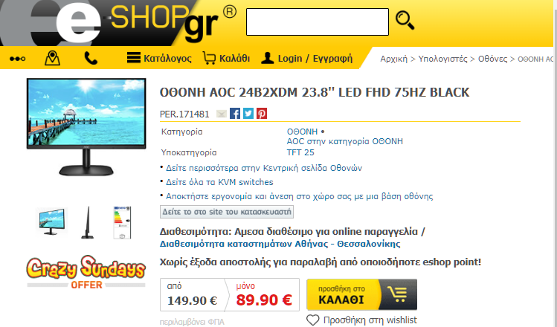The height and width of the screenshot is (327, 557).
Task: Click the Crazy Sundays offer banner
Action: click(86, 272)
